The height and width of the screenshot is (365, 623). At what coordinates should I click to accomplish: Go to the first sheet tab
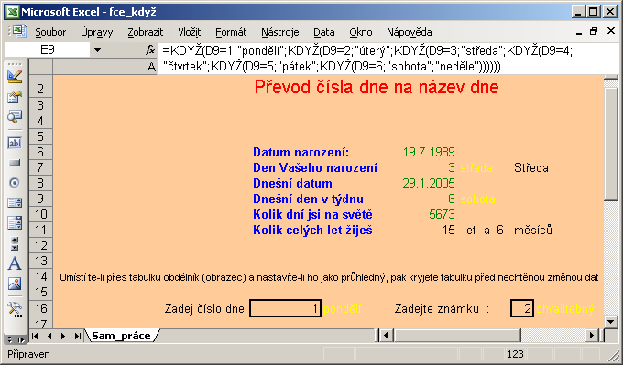(35, 336)
